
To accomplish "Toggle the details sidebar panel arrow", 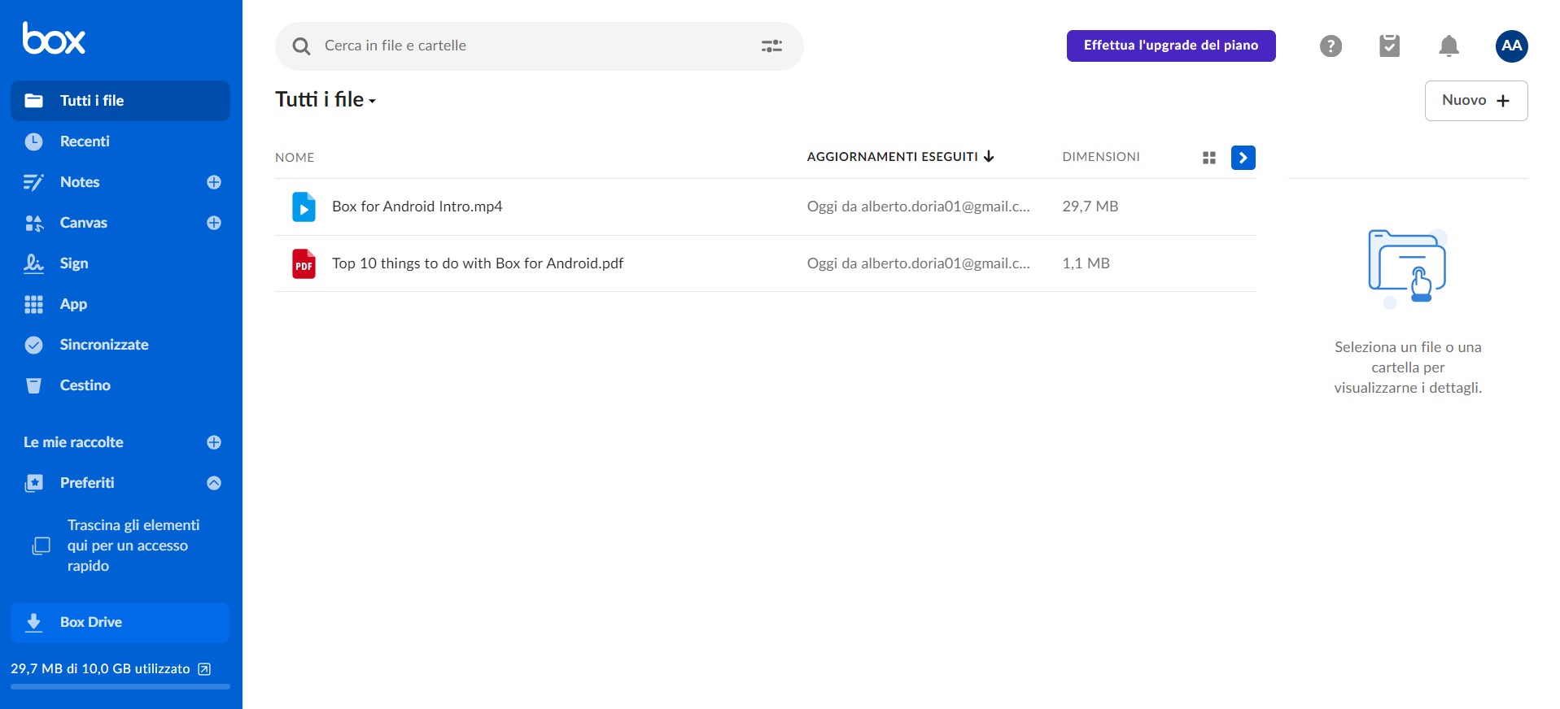I will point(1243,158).
